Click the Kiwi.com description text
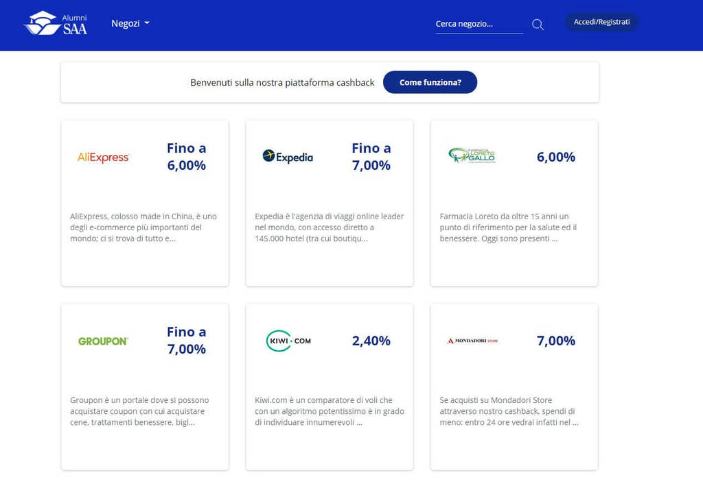This screenshot has height=481, width=703. coord(330,411)
